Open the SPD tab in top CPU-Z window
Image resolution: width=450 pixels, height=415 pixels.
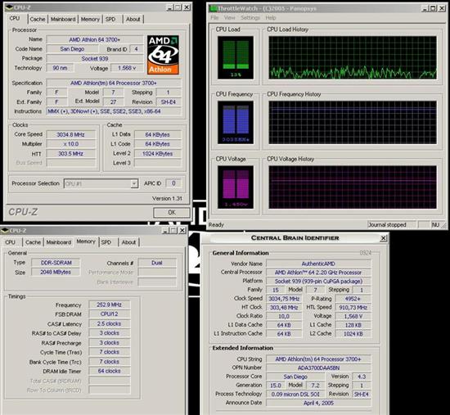pyautogui.click(x=110, y=20)
